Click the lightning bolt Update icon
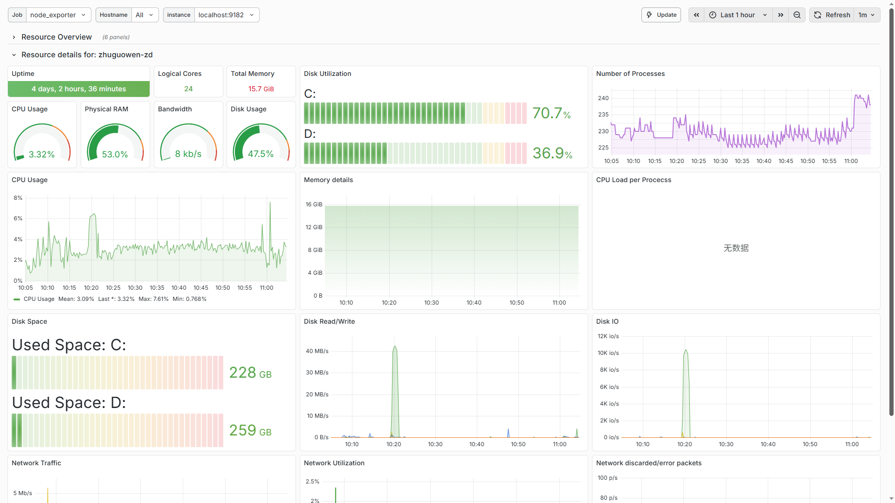 tap(649, 14)
